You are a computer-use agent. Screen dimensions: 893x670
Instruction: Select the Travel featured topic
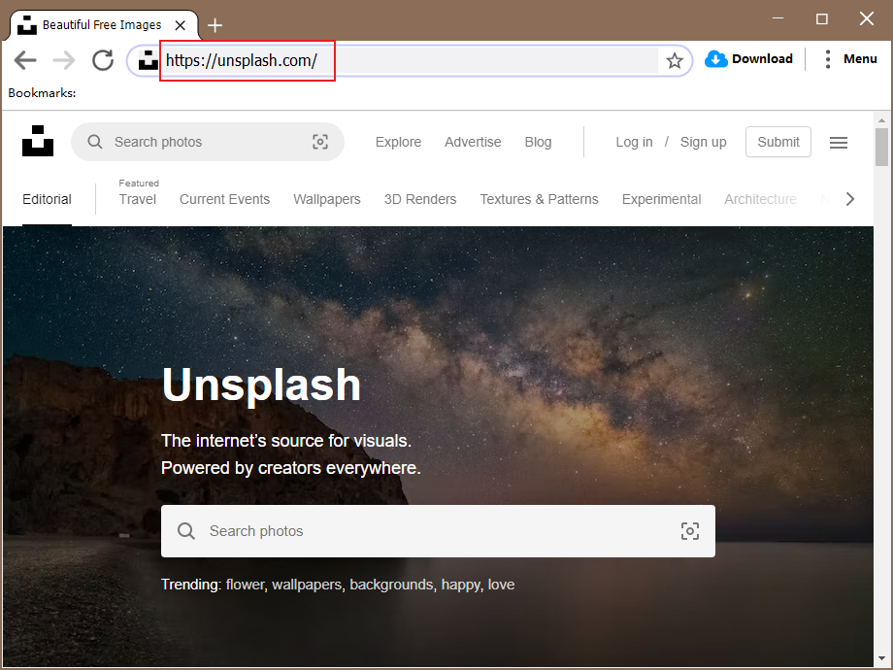click(x=137, y=199)
